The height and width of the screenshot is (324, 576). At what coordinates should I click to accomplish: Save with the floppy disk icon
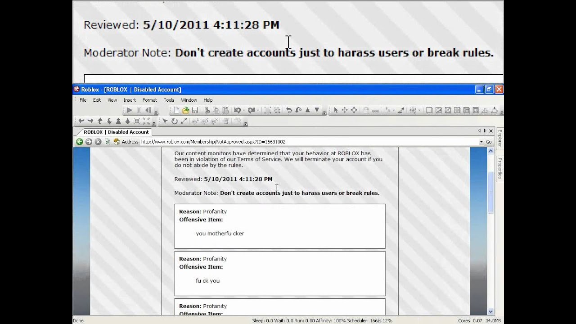pos(195,110)
